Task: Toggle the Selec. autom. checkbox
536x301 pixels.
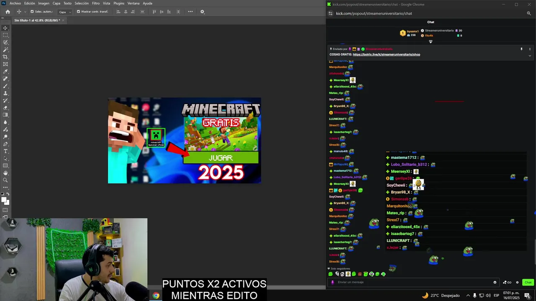Action: (x=32, y=12)
